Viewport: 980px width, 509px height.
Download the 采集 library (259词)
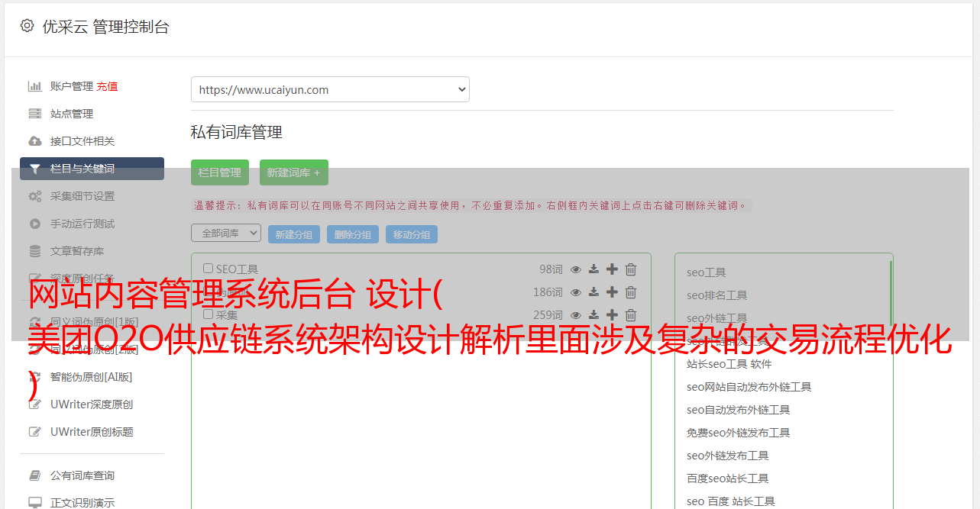point(593,315)
